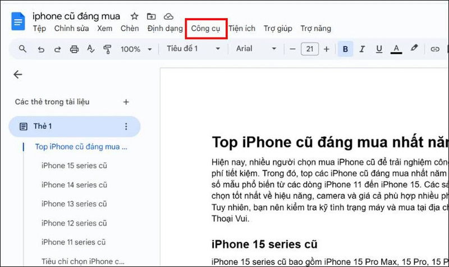Toggle Underline formatting button
This screenshot has width=449, height=267.
click(x=379, y=49)
